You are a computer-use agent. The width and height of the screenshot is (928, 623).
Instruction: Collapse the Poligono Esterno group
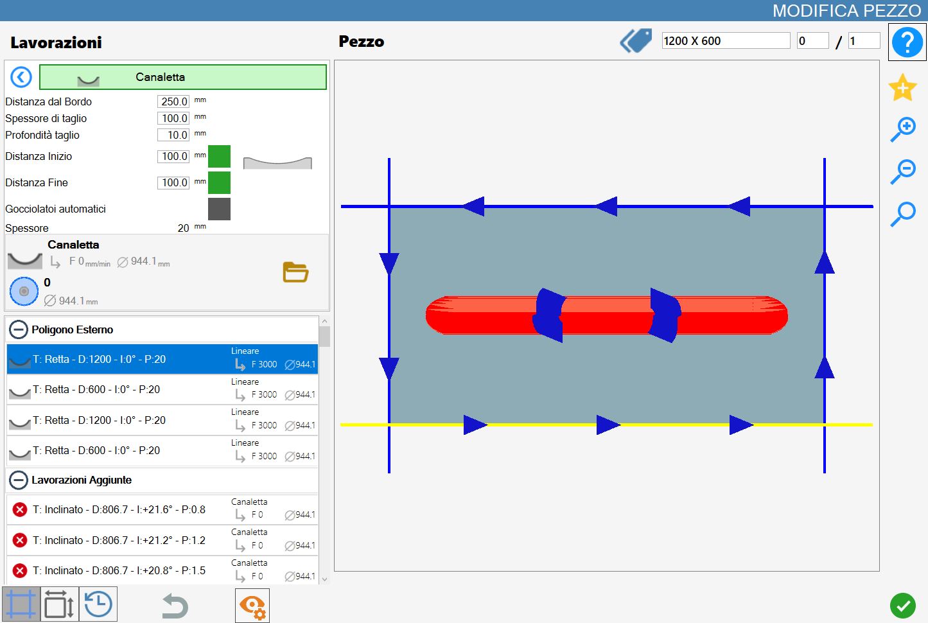point(19,330)
